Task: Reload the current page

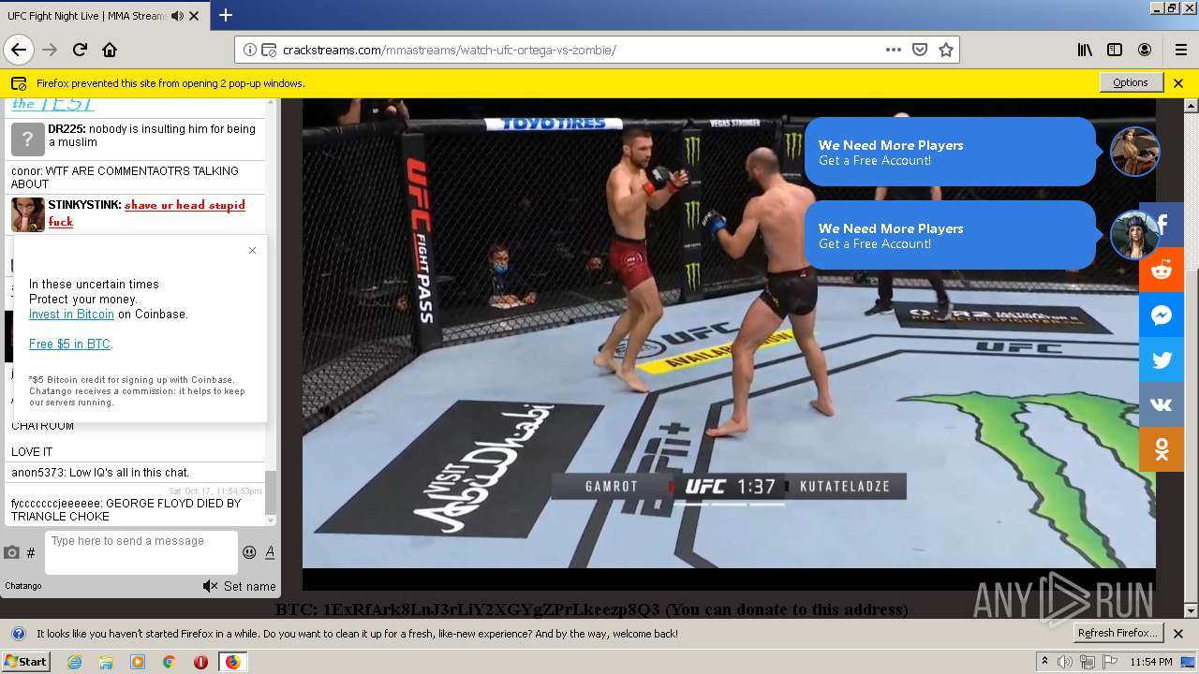Action: (81, 50)
